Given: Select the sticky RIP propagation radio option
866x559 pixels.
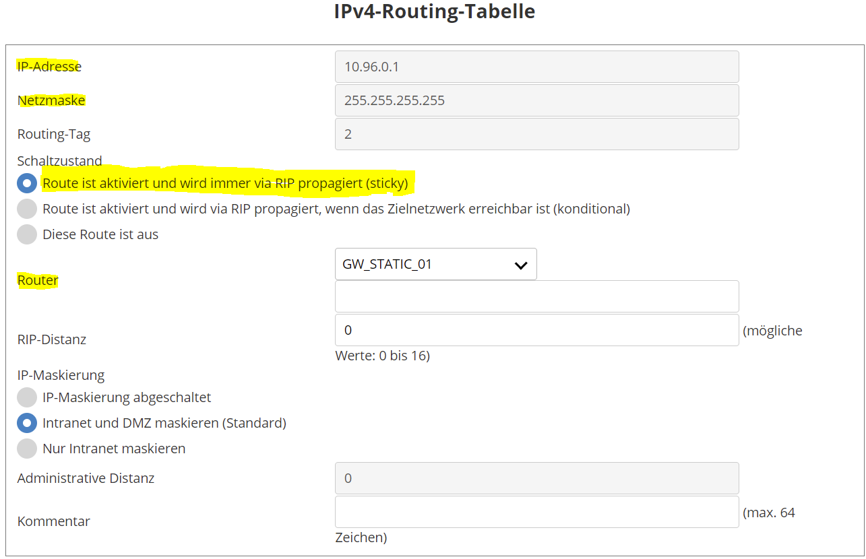Looking at the screenshot, I should (x=27, y=183).
